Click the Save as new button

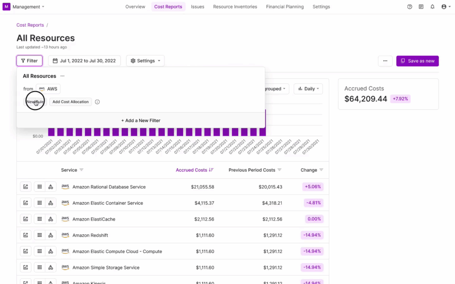418,61
